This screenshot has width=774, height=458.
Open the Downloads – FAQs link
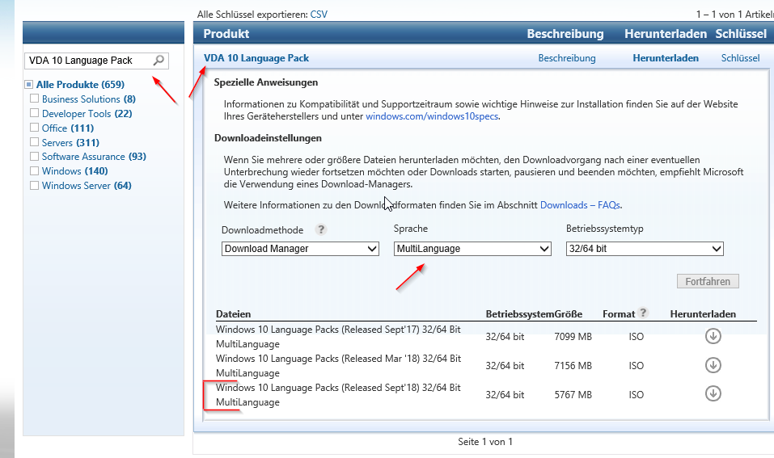(580, 205)
